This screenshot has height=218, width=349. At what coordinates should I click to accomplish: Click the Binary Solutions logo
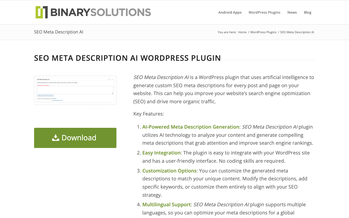pos(93,12)
